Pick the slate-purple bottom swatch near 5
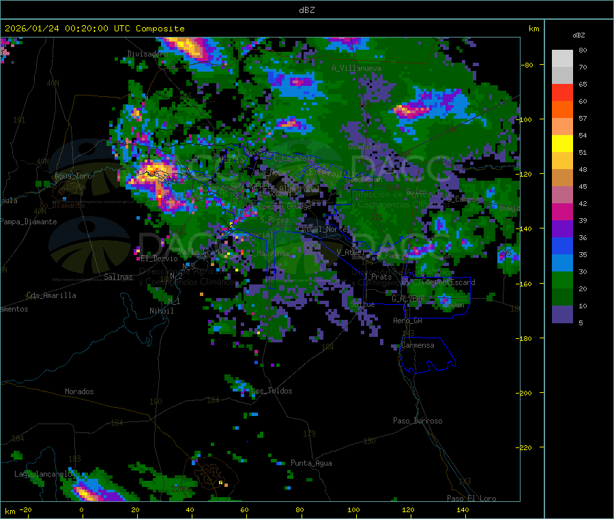Screen dimensions: 614x519 pos(562,314)
